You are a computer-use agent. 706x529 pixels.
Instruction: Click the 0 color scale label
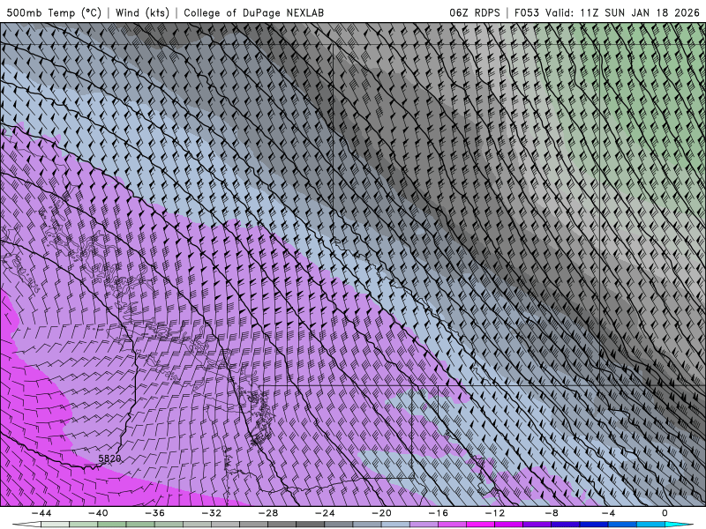(x=665, y=513)
